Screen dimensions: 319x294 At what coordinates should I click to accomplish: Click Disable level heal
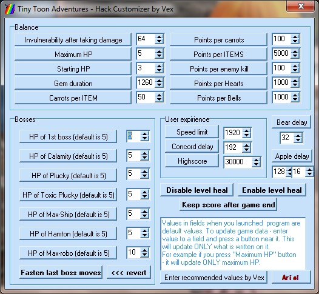pyautogui.click(x=196, y=190)
